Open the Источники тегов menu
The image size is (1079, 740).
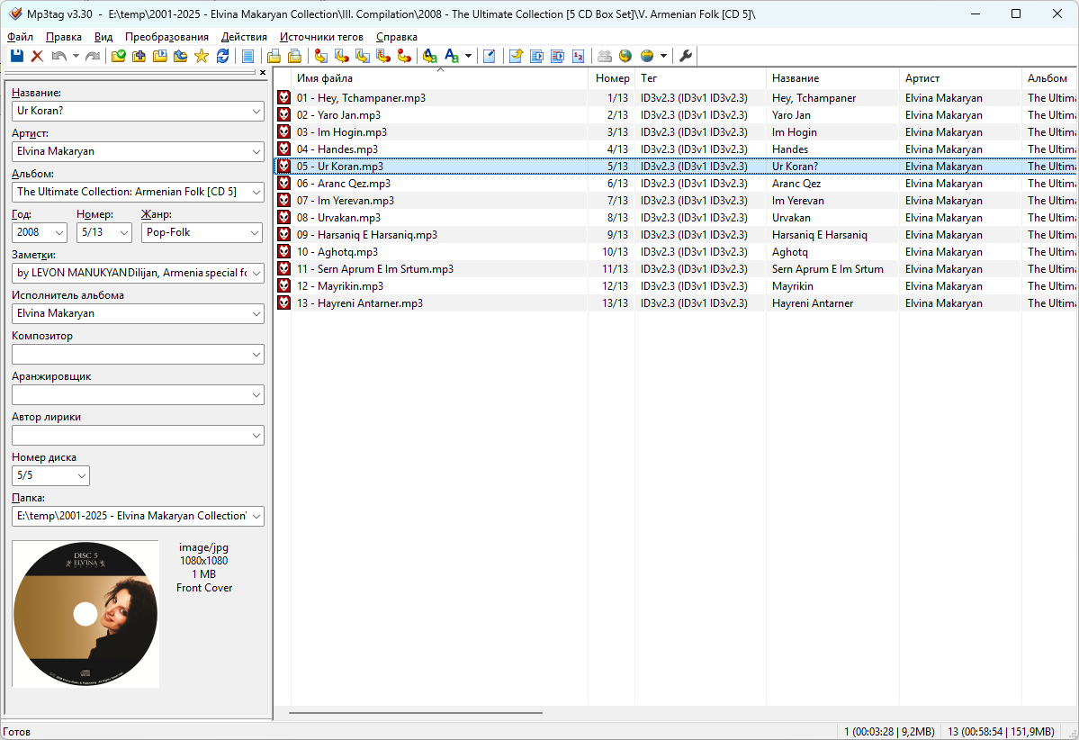coord(321,37)
